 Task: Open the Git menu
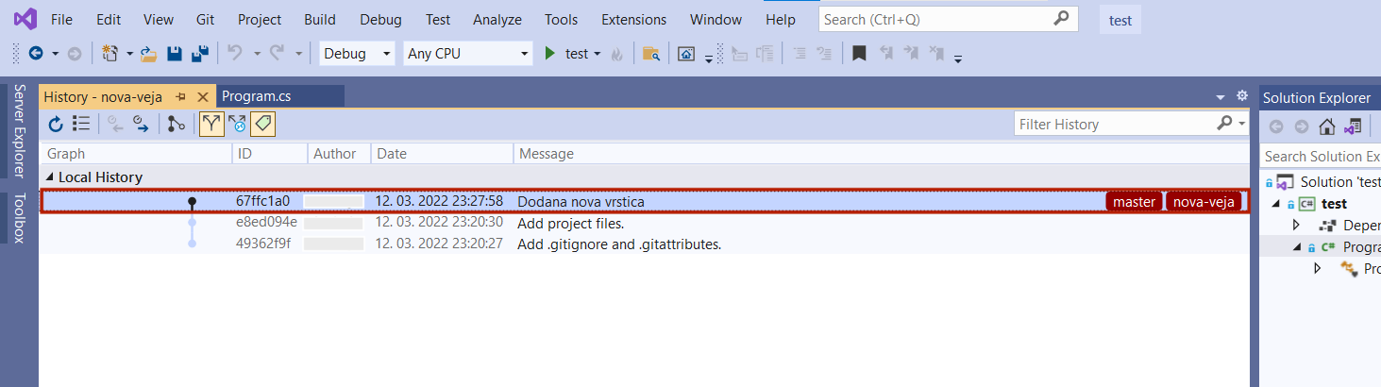pos(205,20)
